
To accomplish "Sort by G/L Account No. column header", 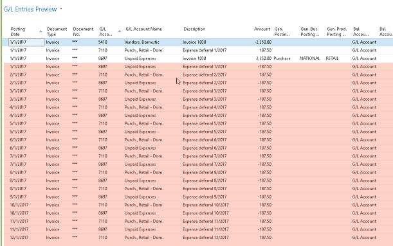I will click(x=105, y=31).
